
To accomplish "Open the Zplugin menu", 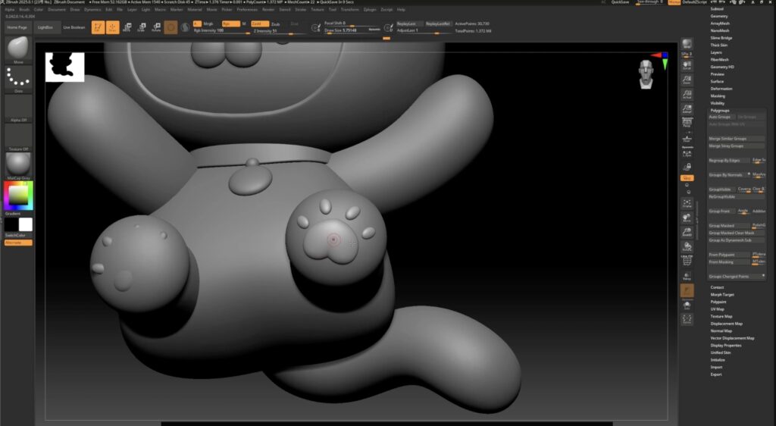I will pyautogui.click(x=370, y=9).
